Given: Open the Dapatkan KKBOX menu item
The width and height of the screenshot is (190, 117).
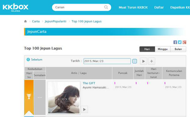Looking at the screenshot, I should tap(180, 7).
